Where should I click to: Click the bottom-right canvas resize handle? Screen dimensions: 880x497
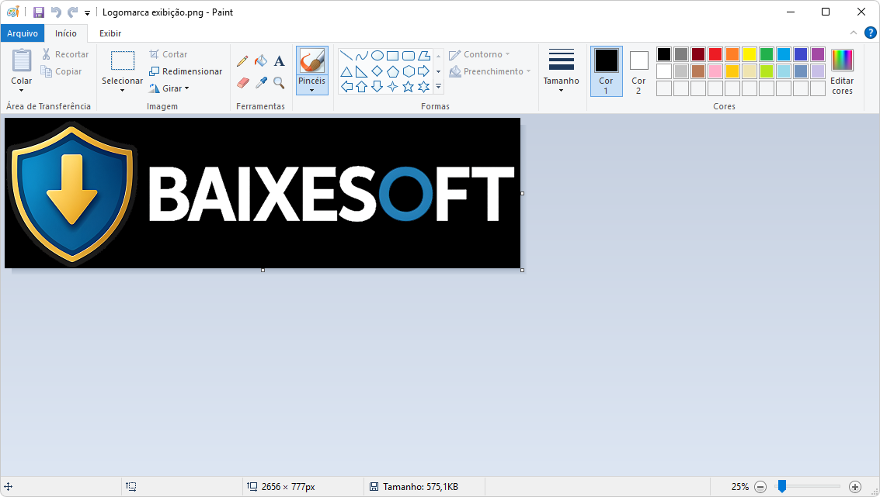tap(523, 270)
